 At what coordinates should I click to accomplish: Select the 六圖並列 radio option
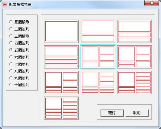[19, 57]
